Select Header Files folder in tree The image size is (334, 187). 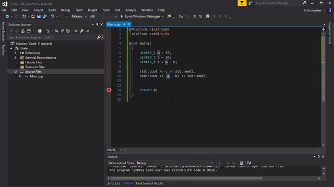click(x=33, y=62)
